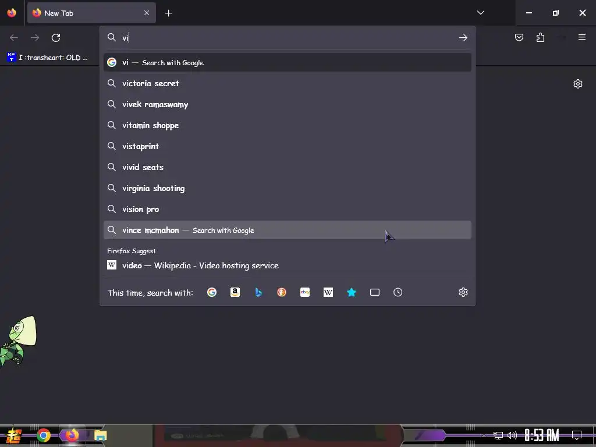The image size is (596, 447).
Task: Search this time with Amazon
Action: (235, 292)
